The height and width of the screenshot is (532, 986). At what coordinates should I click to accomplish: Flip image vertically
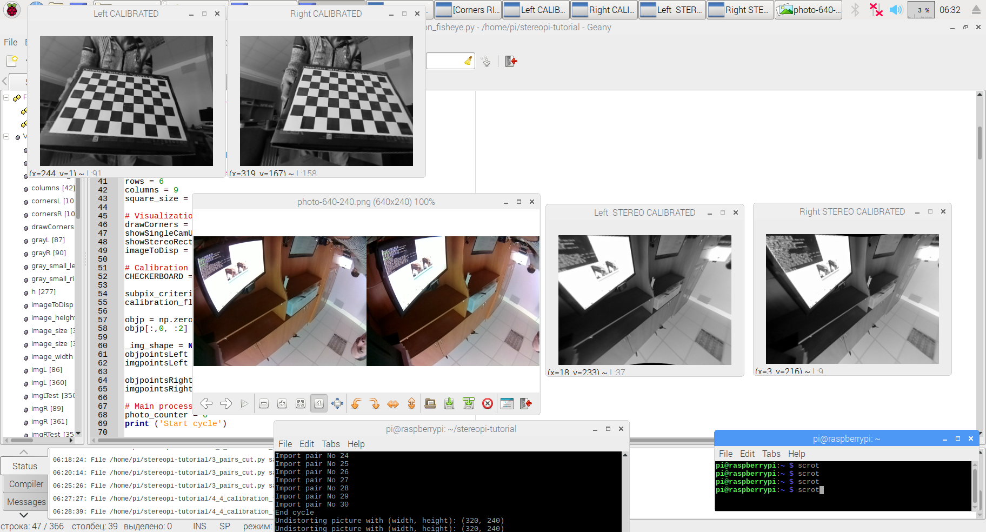pos(411,403)
